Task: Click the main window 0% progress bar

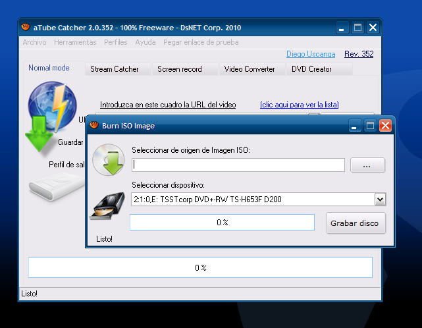Action: coord(200,267)
